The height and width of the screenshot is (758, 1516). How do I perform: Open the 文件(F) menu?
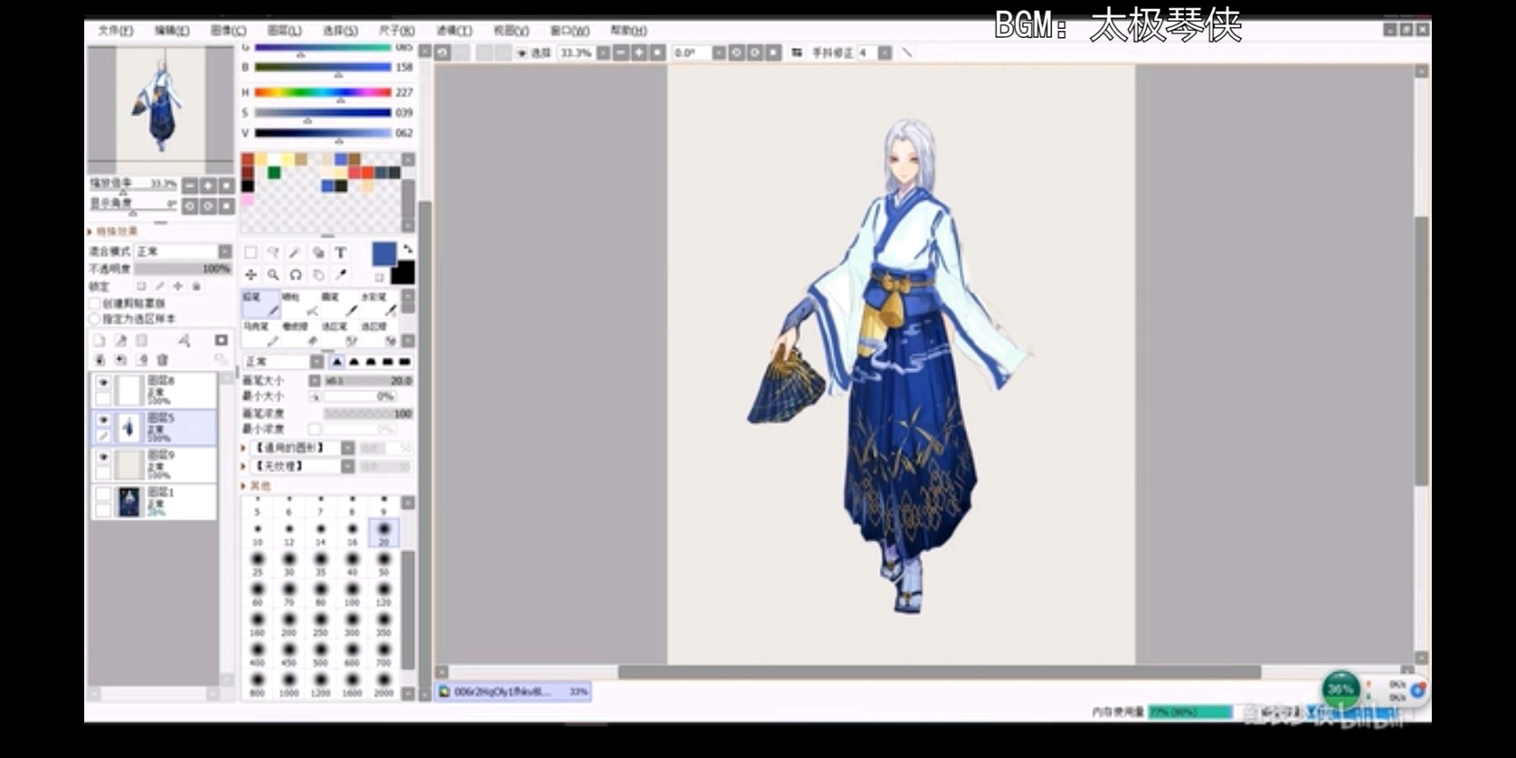pyautogui.click(x=116, y=30)
